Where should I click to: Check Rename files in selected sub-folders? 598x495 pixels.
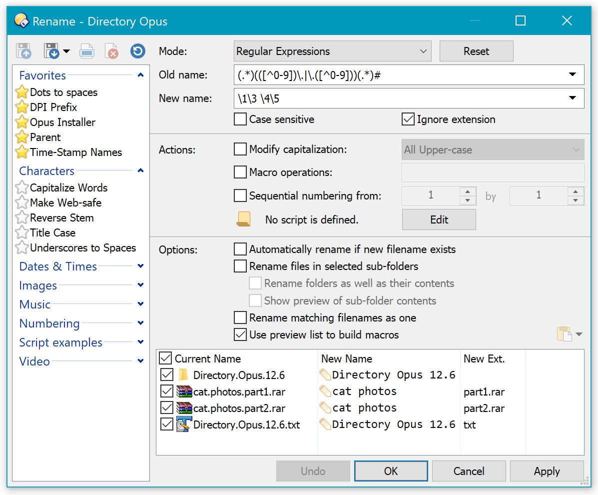[240, 266]
